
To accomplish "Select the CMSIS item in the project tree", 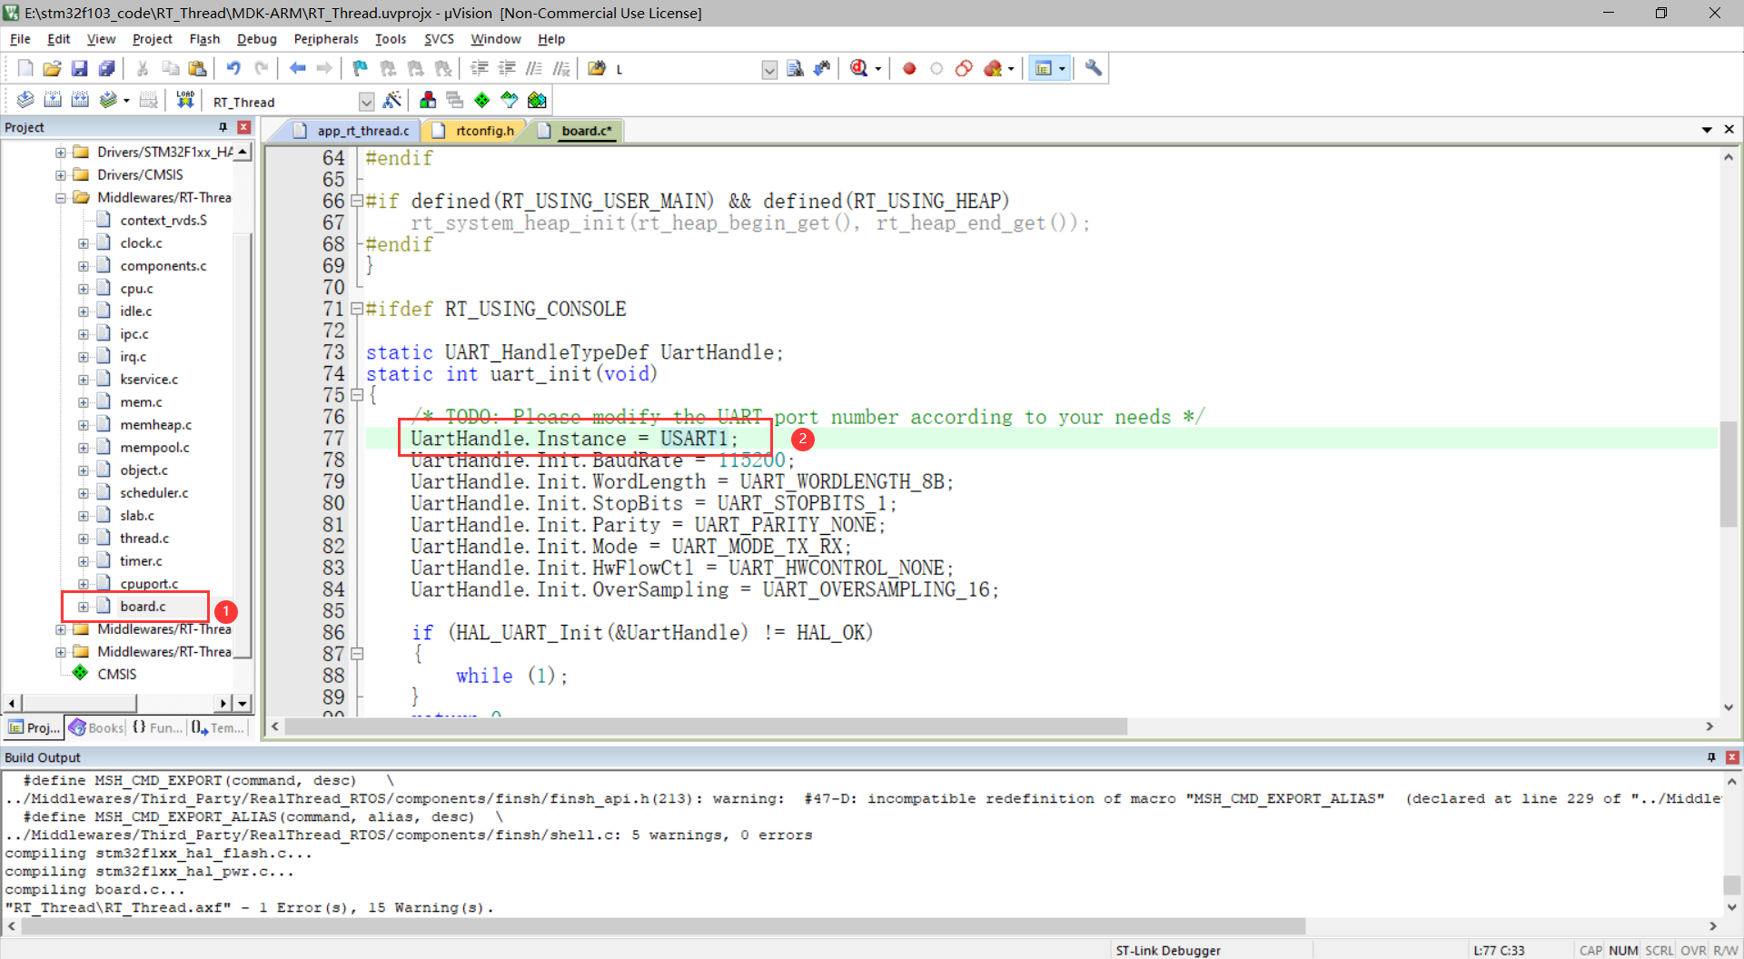I will point(116,674).
